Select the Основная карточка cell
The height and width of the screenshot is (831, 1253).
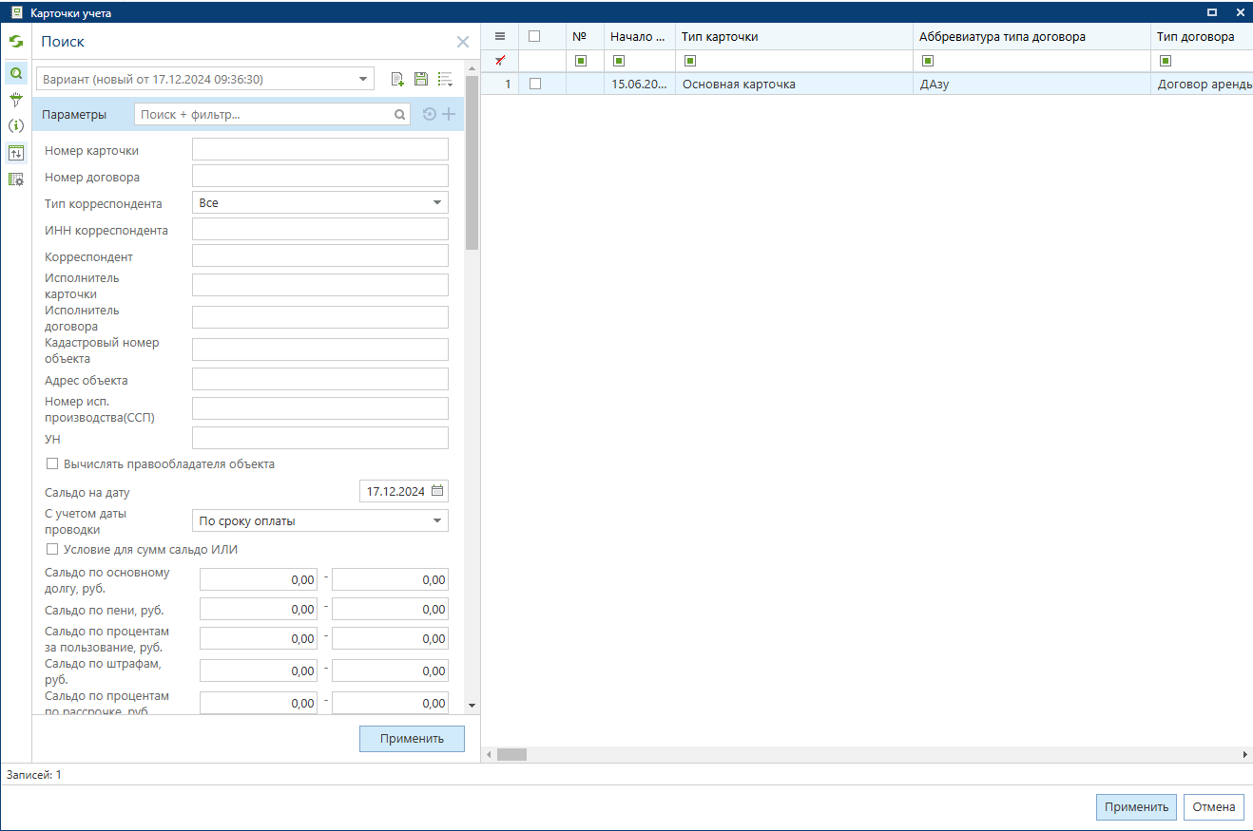(794, 84)
